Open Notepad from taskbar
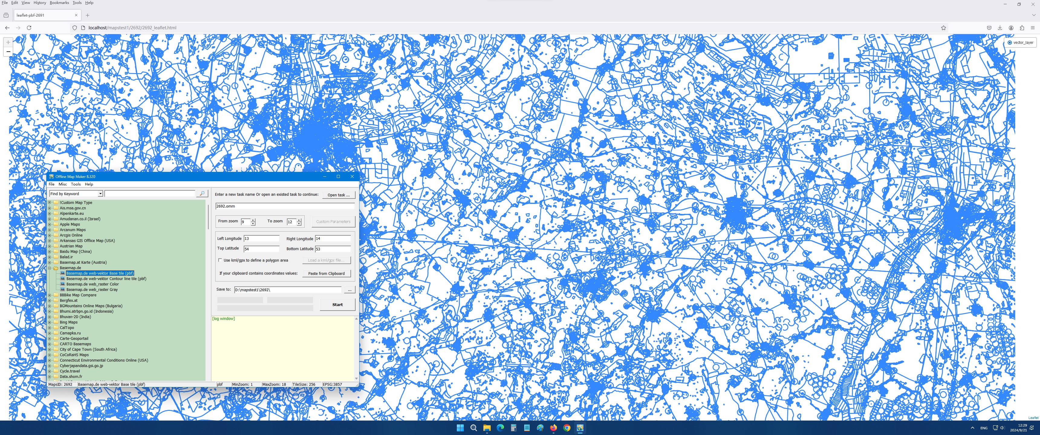 click(527, 428)
